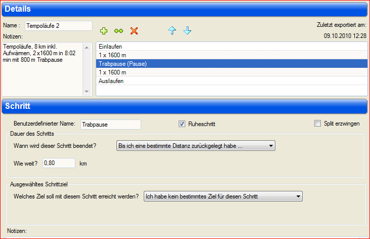Uncheck the Ruheschritt checkbox

point(182,124)
